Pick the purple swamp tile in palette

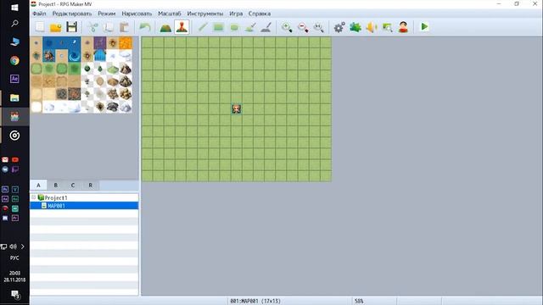[x=100, y=43]
